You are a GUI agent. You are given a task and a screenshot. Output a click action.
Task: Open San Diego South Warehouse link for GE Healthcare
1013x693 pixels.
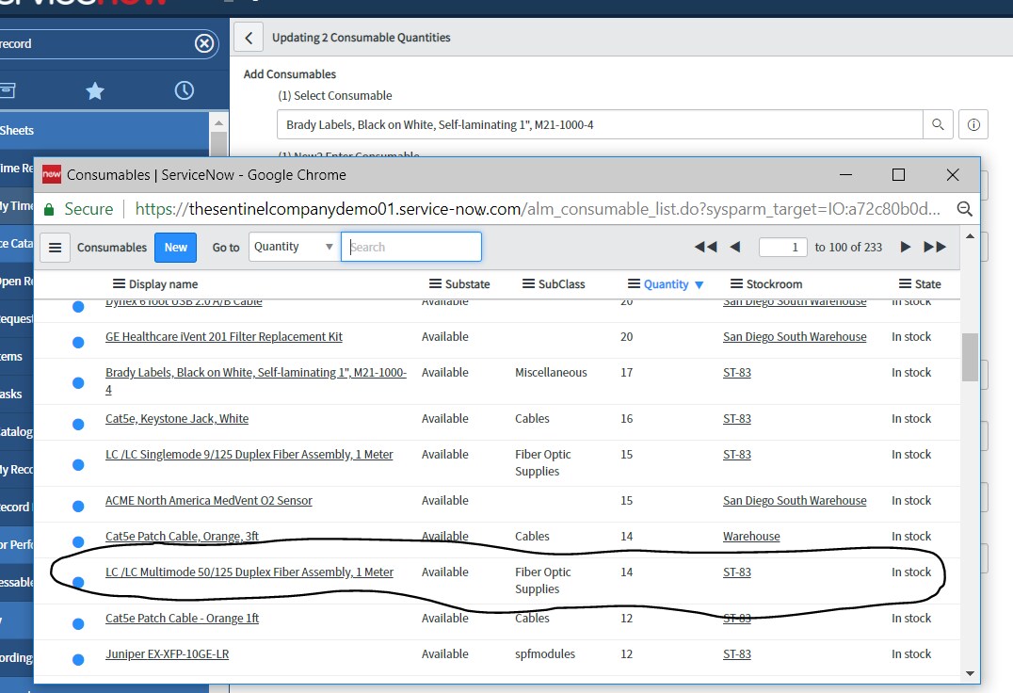pyautogui.click(x=795, y=336)
